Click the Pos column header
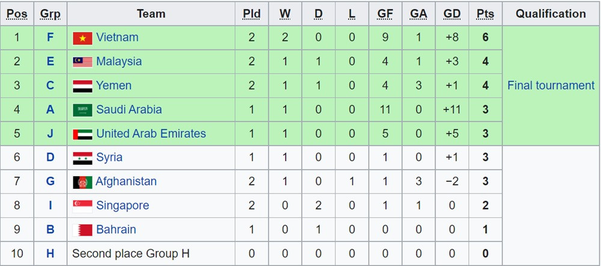This screenshot has height=266, width=601. 17,14
